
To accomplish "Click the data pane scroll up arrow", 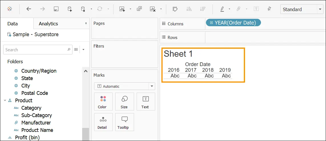I will [x=86, y=71].
